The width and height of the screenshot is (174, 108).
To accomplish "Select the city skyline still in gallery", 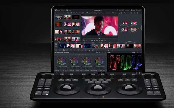I will [59, 17].
